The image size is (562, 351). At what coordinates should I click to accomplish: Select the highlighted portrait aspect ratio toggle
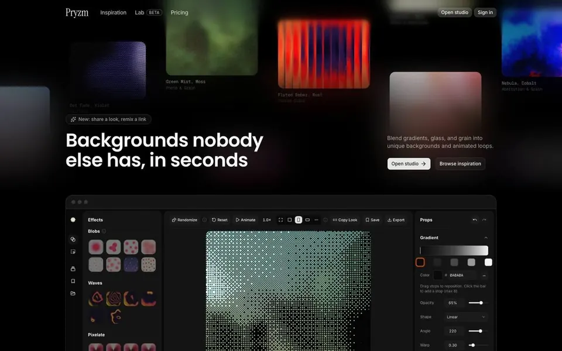pyautogui.click(x=299, y=220)
